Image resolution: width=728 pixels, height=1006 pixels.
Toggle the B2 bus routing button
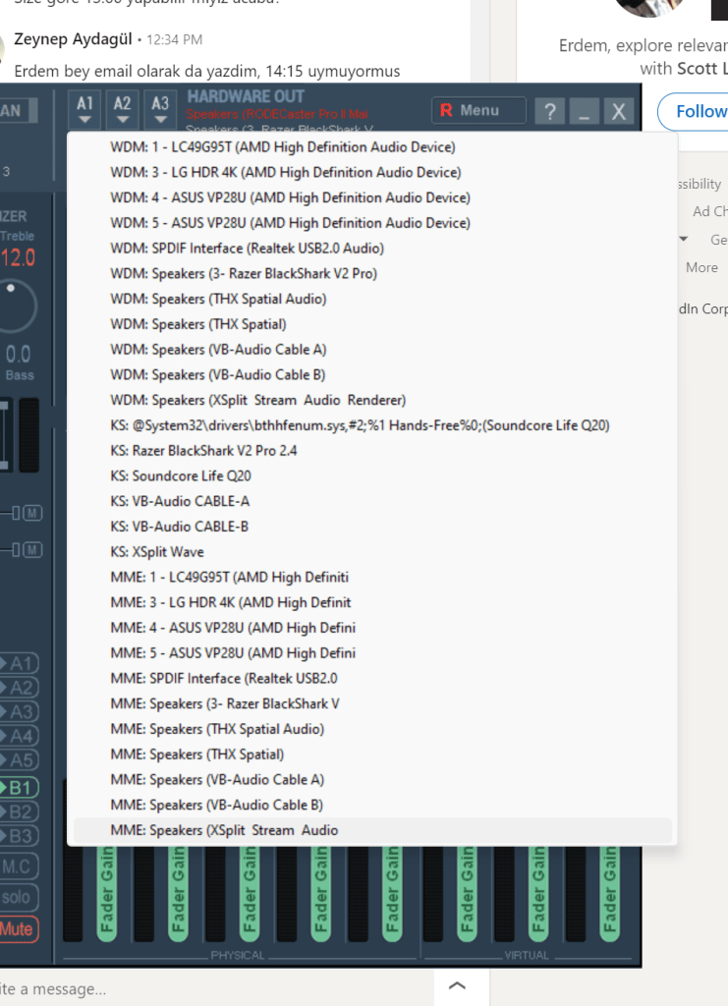coord(20,812)
